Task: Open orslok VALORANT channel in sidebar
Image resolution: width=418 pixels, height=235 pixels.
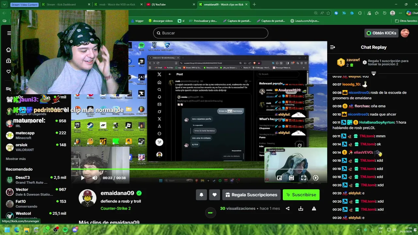Action: 36,147
